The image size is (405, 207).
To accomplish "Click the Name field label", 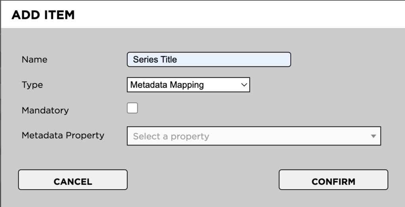I will point(34,60).
